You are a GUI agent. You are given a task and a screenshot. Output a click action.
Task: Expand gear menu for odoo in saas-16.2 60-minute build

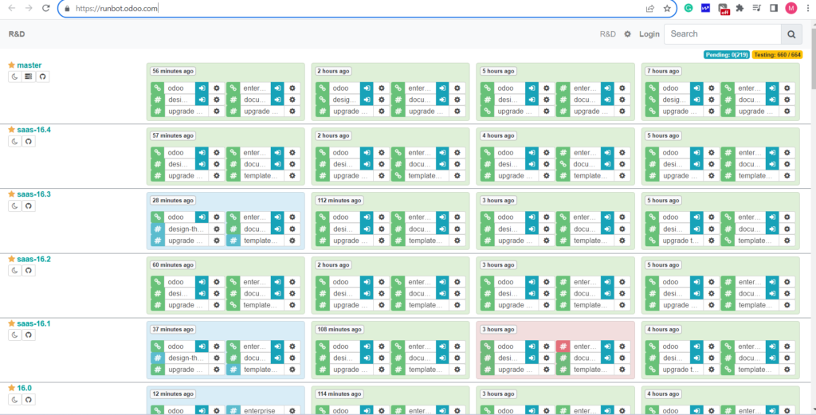coord(217,282)
